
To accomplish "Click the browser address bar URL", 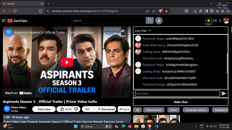I will coord(85,11).
